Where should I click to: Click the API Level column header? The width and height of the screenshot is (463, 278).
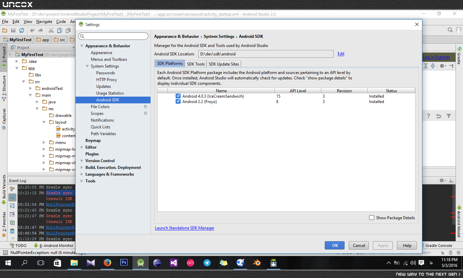click(x=298, y=91)
